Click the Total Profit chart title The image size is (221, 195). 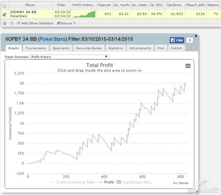point(99,65)
